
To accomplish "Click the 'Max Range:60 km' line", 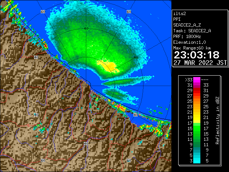I will 192,48.
